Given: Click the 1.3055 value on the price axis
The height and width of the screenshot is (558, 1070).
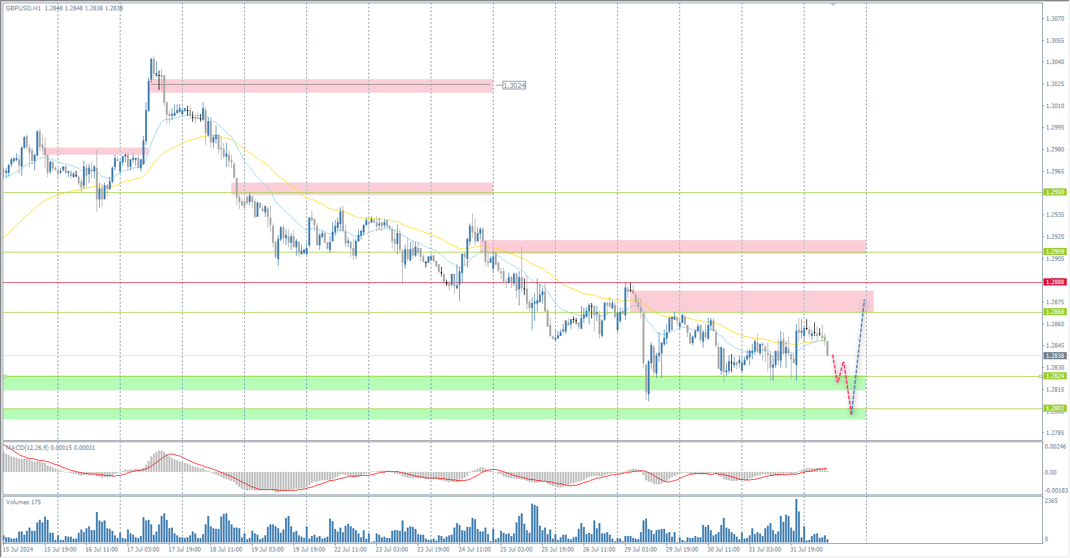Looking at the screenshot, I should (1055, 41).
